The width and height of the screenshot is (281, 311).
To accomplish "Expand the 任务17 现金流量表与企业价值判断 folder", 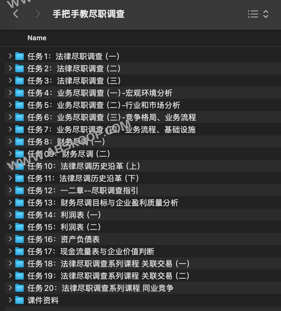I will [x=10, y=251].
